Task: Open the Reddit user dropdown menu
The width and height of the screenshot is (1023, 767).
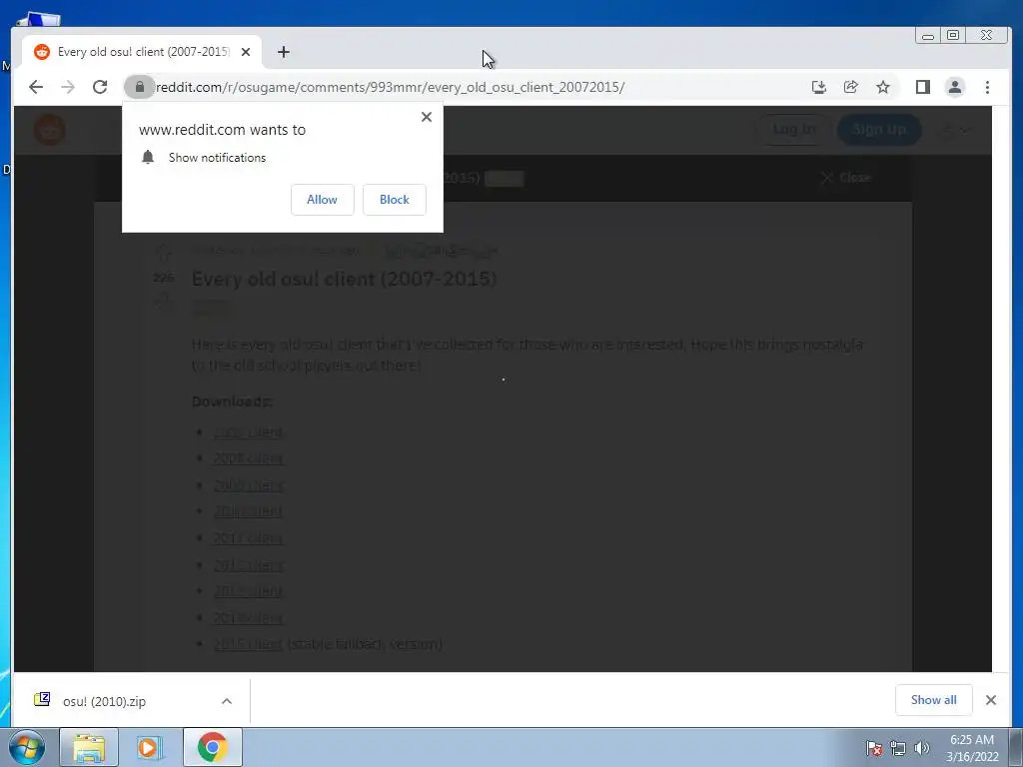Action: [x=955, y=130]
